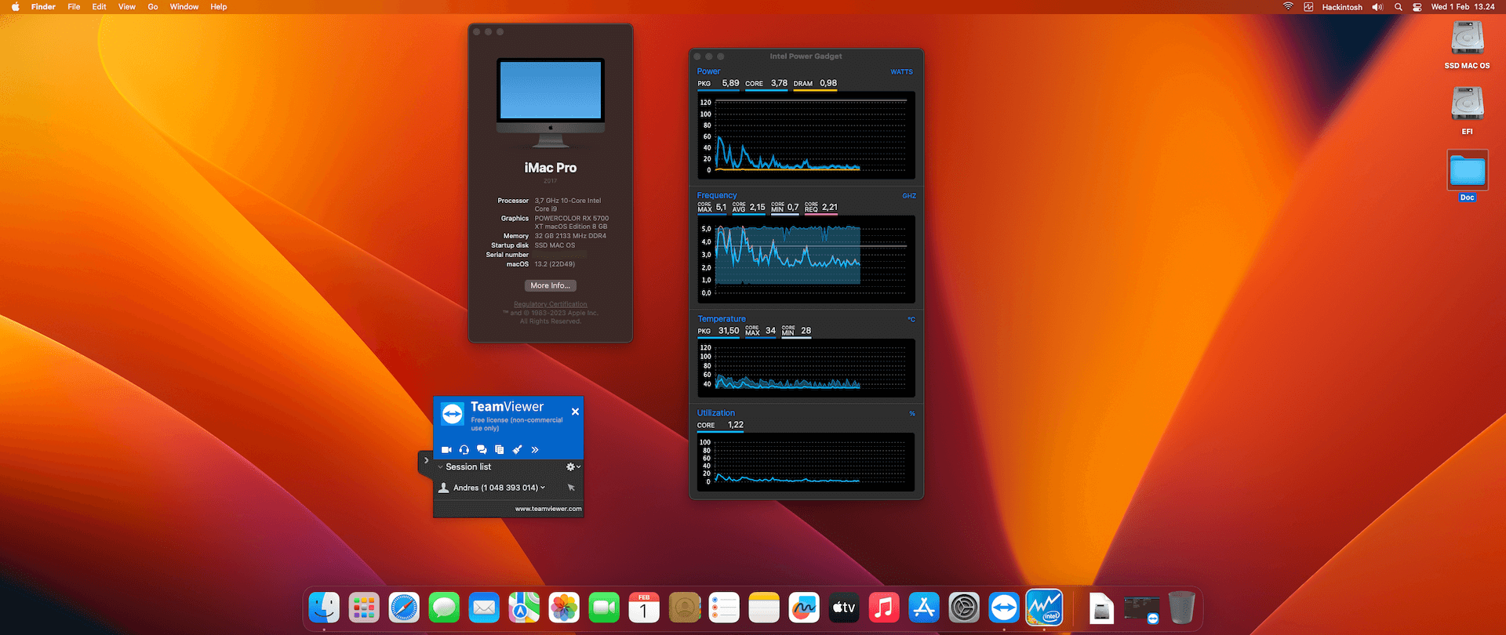Click the Utilization graph in Intel Power Gadget
Image resolution: width=1506 pixels, height=635 pixels.
pyautogui.click(x=806, y=463)
